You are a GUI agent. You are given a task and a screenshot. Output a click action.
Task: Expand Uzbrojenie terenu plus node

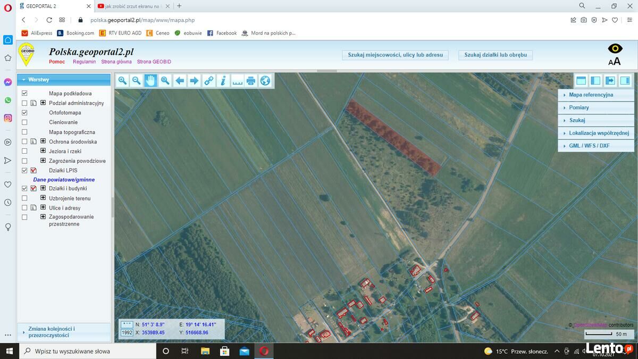click(43, 197)
